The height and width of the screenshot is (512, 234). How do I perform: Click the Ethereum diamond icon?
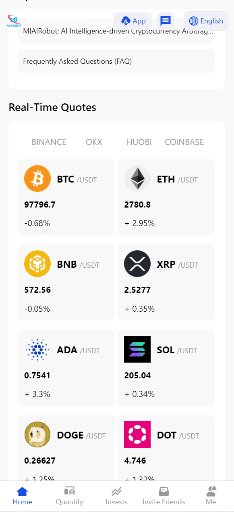pyautogui.click(x=137, y=178)
